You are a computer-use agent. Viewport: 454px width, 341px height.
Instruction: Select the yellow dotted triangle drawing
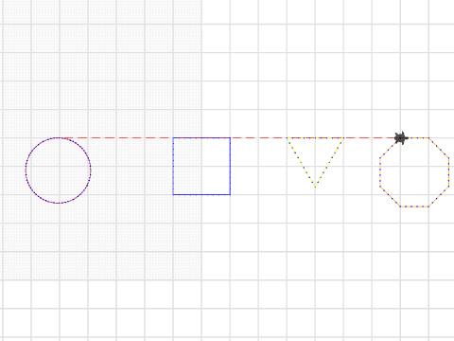tap(315, 162)
